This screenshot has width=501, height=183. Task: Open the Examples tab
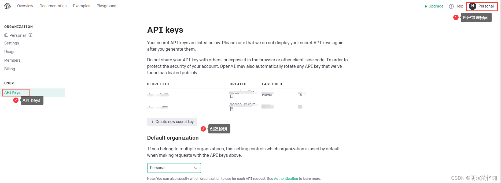pos(82,6)
